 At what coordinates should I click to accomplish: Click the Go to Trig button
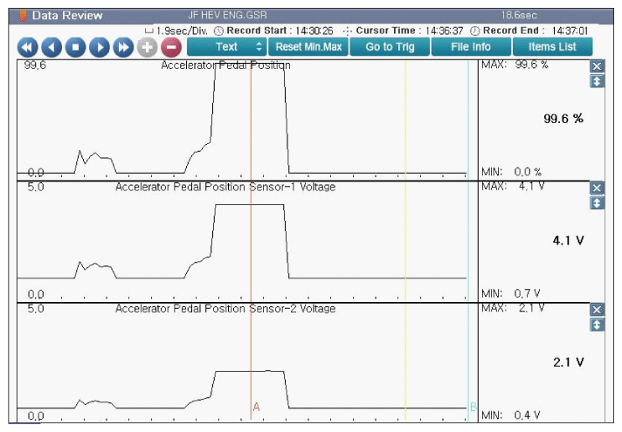click(x=390, y=46)
